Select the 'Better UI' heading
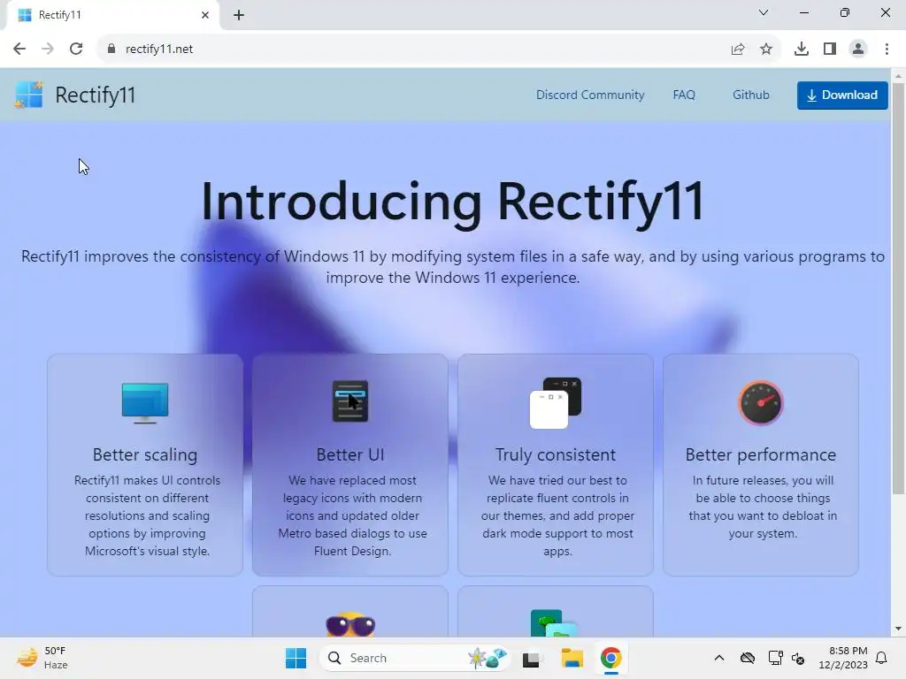 tap(350, 455)
